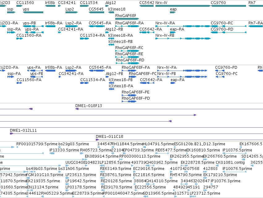This screenshot has height=198, width=263.
Task: Click the CG9760-RC transcript label
Action: [x=222, y=23]
